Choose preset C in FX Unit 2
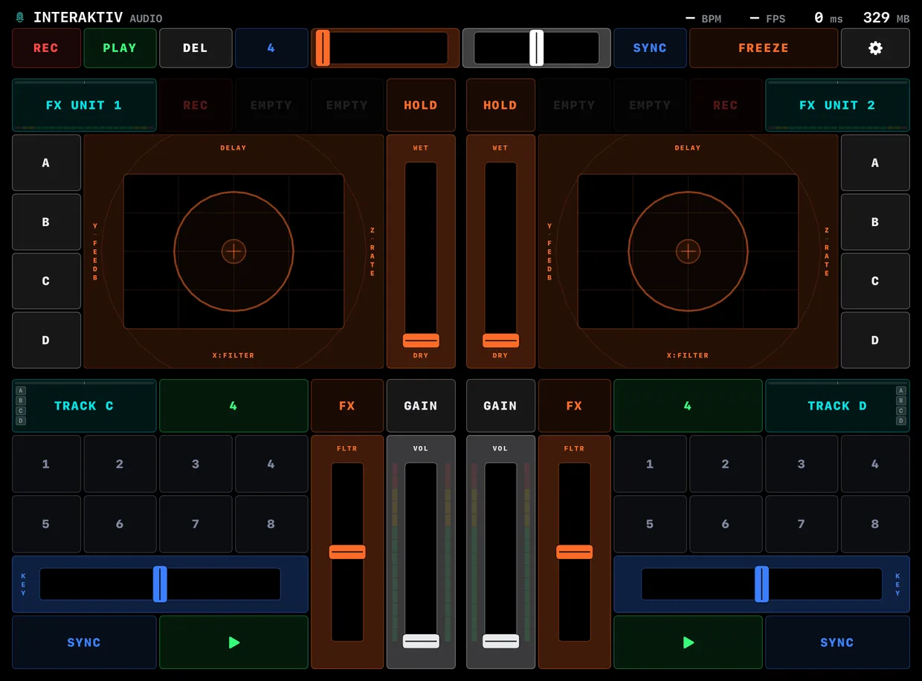The width and height of the screenshot is (922, 681). pyautogui.click(x=875, y=281)
